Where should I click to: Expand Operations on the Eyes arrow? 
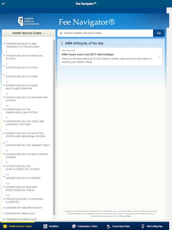(4, 66)
